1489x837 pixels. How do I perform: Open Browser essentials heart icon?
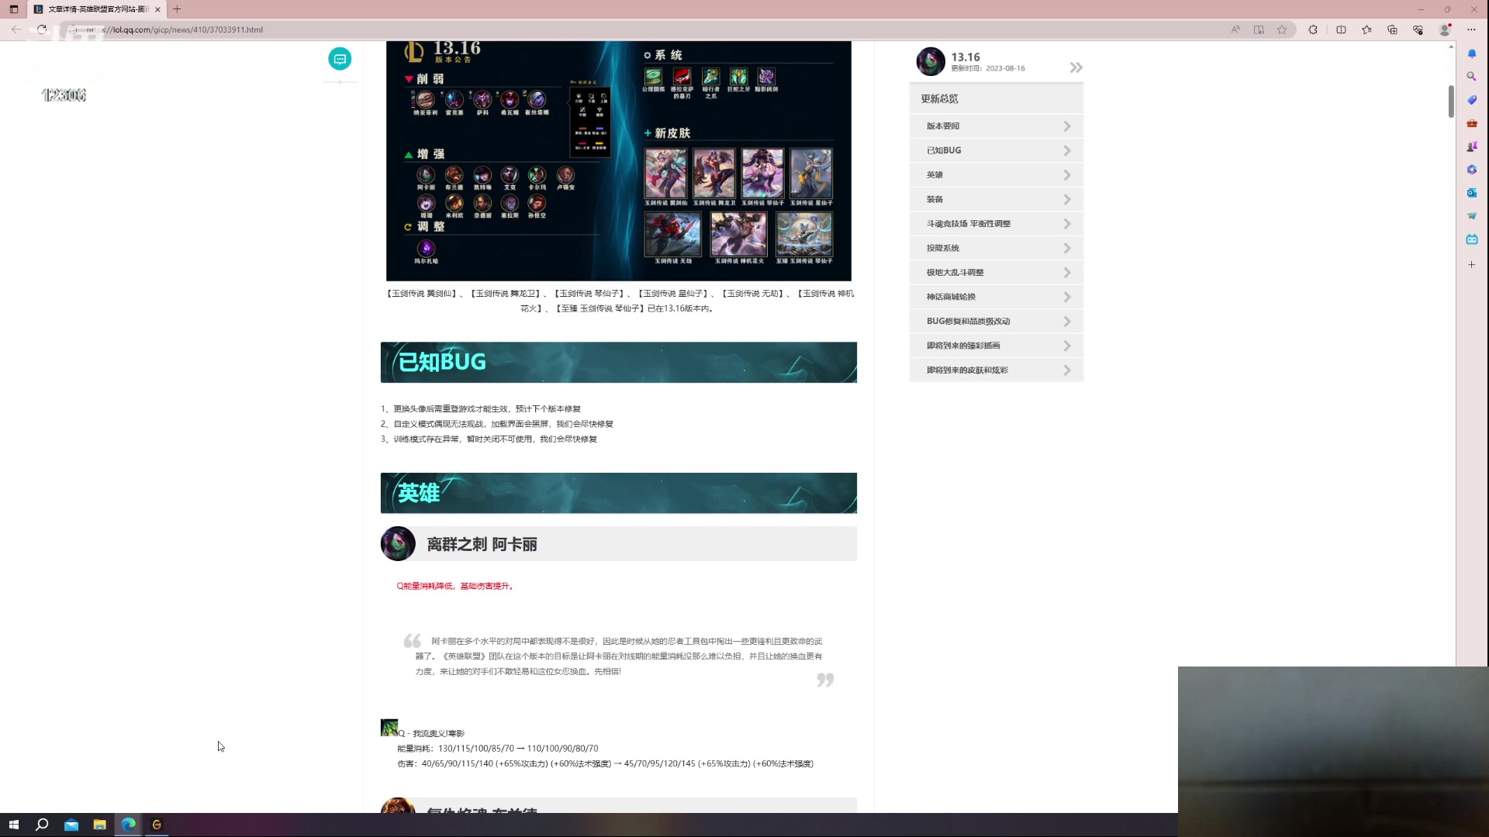pyautogui.click(x=1418, y=29)
